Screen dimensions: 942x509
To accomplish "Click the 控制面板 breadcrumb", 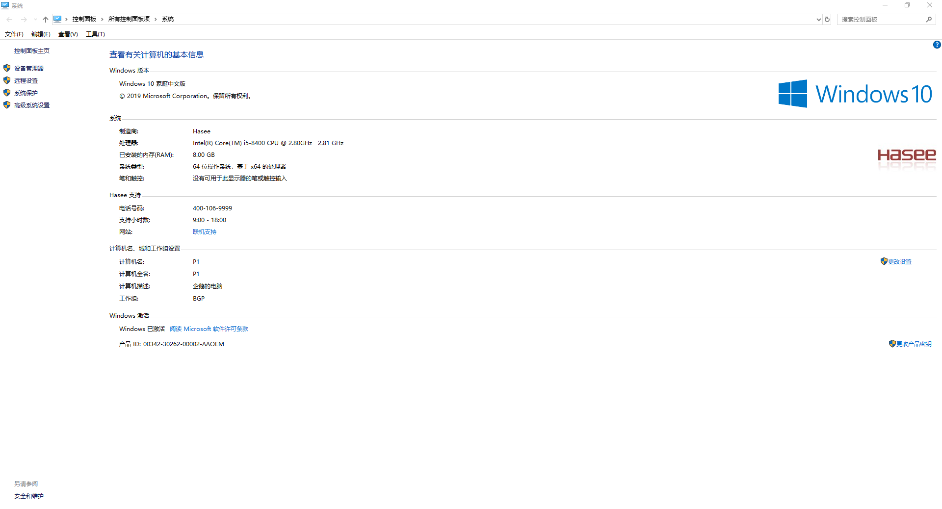I will [x=84, y=19].
